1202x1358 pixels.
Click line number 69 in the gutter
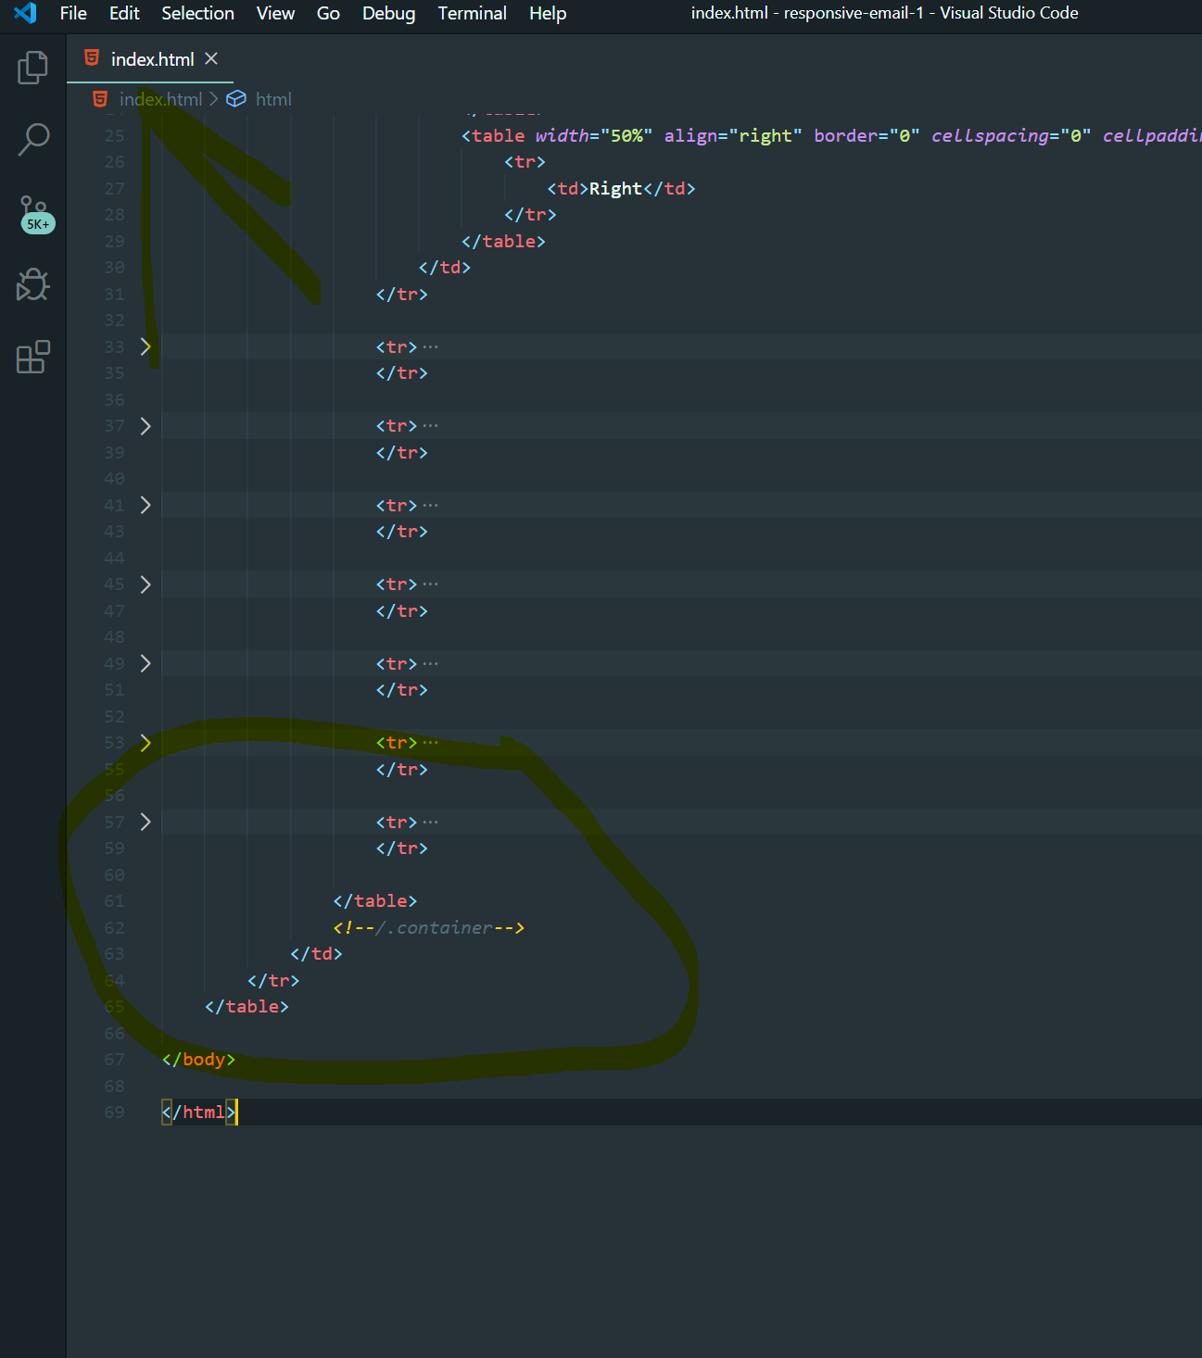point(114,1112)
